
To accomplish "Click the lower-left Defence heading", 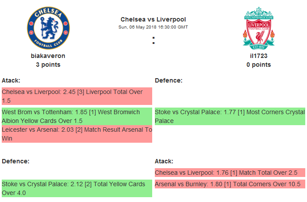I will tap(15, 161).
